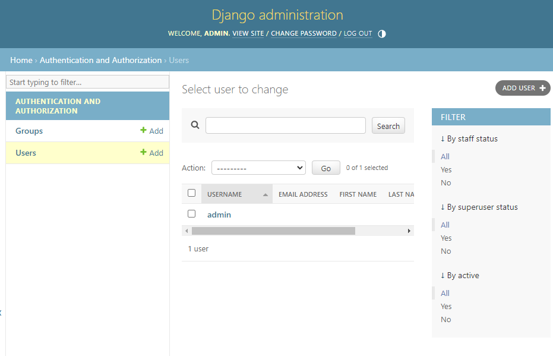Collapse the By superuser status filter
The height and width of the screenshot is (356, 553).
click(479, 207)
